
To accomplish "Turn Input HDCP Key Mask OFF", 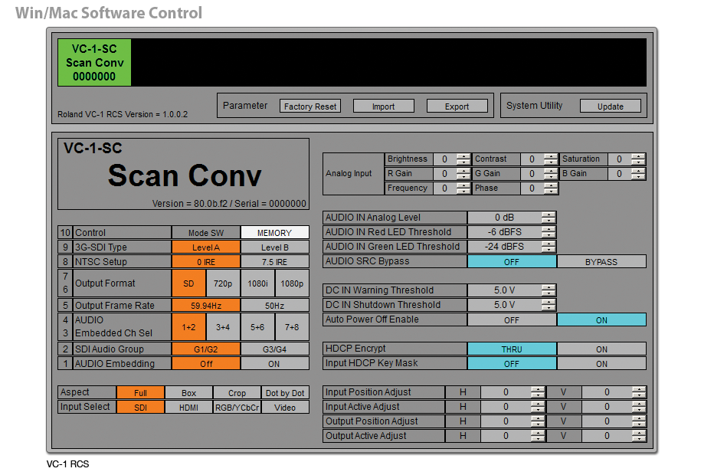I will click(x=512, y=363).
